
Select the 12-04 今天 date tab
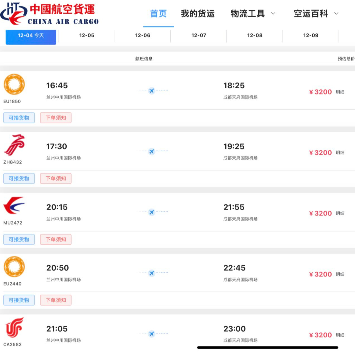point(31,35)
